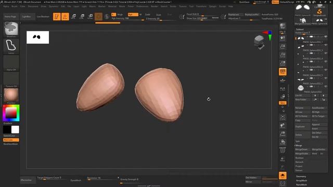Select the white main color swatch
Image resolution: width=333 pixels, height=187 pixels.
click(x=15, y=129)
